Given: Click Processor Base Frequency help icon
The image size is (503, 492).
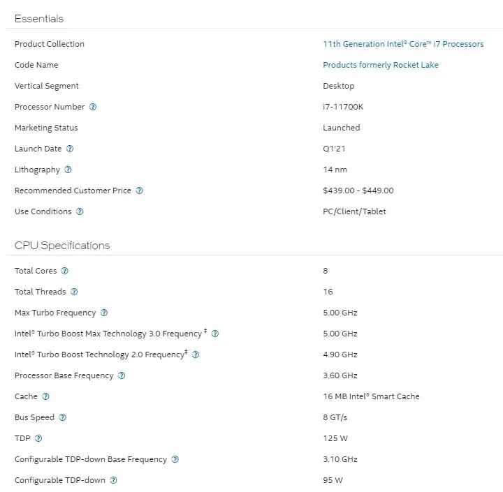Looking at the screenshot, I should coord(122,375).
